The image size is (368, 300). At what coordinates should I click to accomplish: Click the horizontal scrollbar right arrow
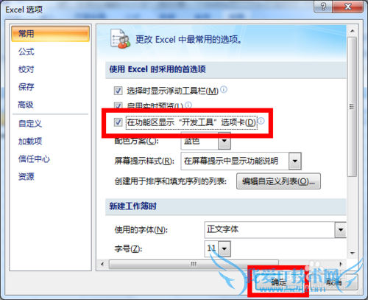341,264
